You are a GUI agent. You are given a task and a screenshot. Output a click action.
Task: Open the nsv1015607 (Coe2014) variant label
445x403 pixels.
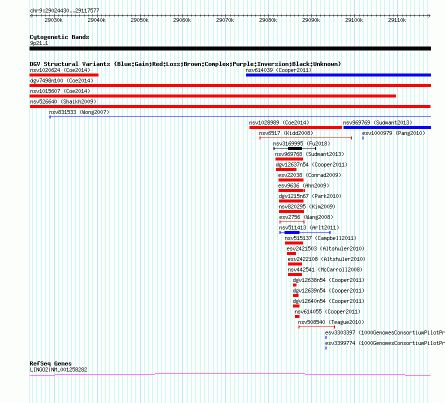click(x=60, y=91)
